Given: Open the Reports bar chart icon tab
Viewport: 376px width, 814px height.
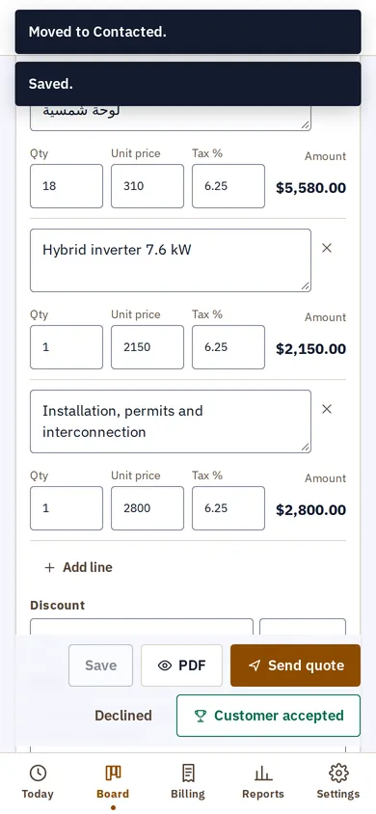Looking at the screenshot, I should 263,782.
